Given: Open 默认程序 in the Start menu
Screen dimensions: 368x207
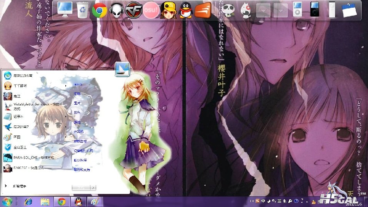Looking at the screenshot, I should pyautogui.click(x=80, y=160).
